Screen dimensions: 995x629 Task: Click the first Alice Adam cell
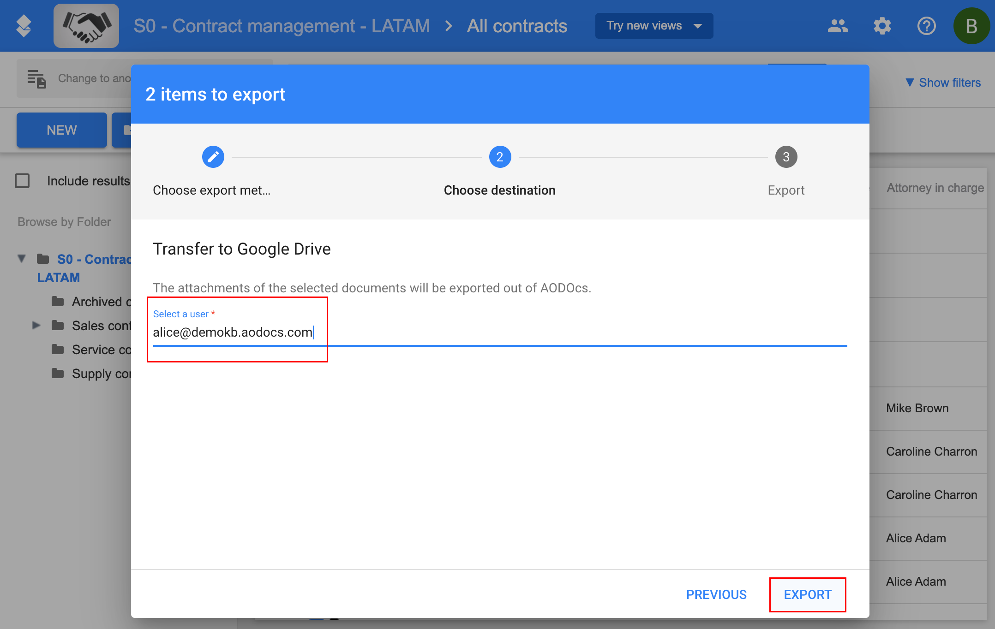[x=916, y=538]
